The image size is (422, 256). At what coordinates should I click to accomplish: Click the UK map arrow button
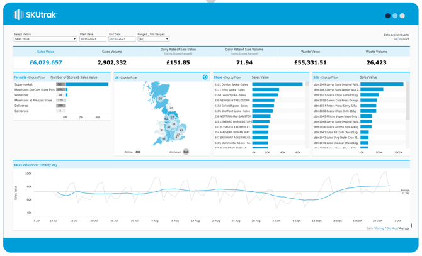(x=205, y=77)
